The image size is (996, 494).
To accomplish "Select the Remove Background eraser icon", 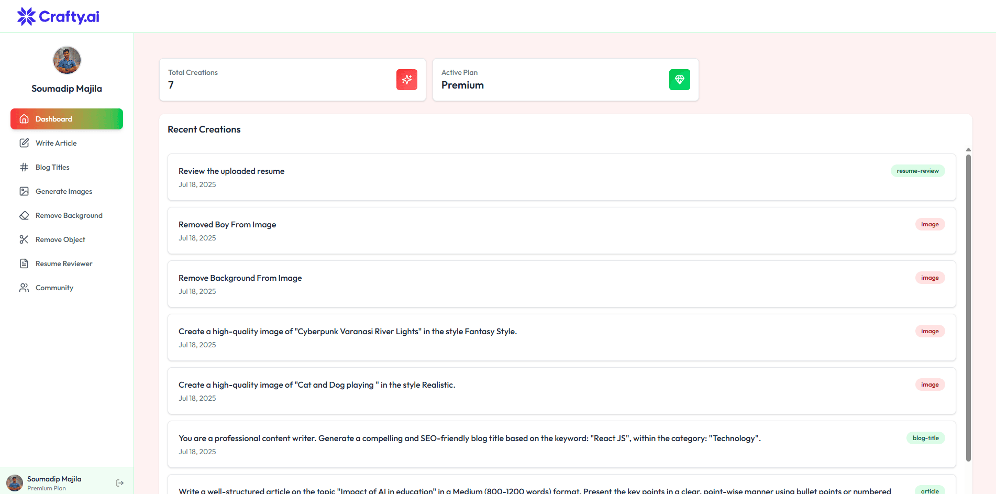I will (24, 215).
